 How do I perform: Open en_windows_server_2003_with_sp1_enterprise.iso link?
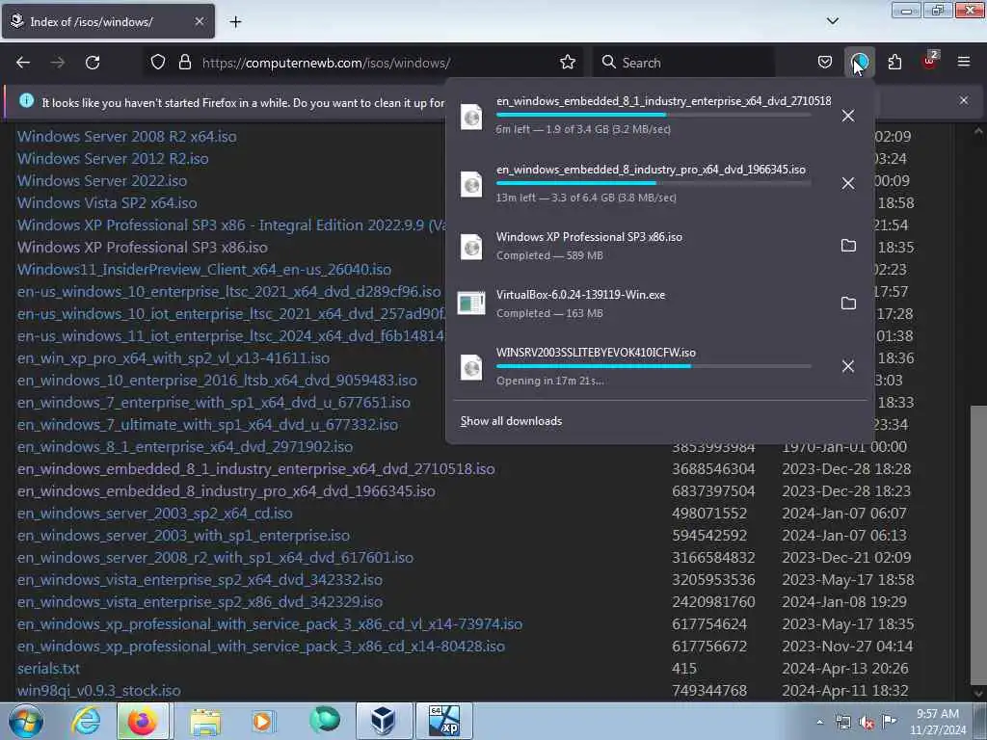pos(183,536)
